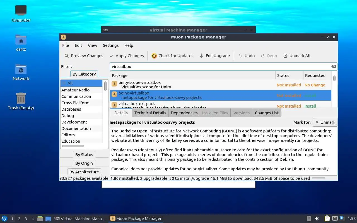Expand the By Status filter section
Viewport: 357px width, 223px height.
coord(84,155)
